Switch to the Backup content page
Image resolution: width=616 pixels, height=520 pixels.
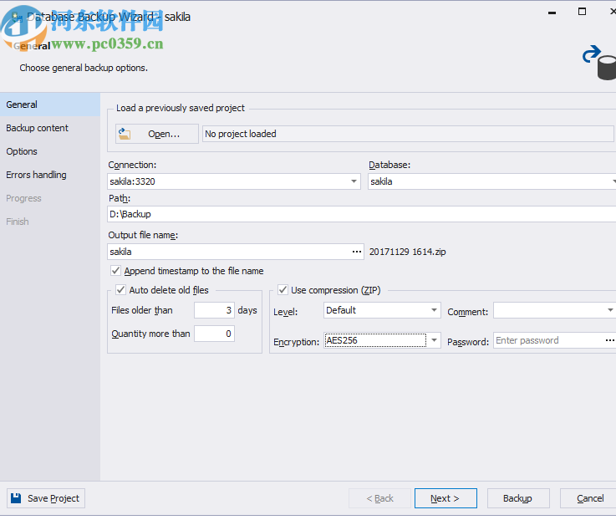pyautogui.click(x=50, y=128)
